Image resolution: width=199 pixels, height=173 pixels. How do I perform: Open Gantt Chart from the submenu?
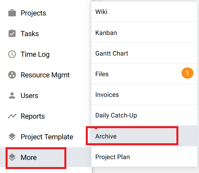point(144,53)
